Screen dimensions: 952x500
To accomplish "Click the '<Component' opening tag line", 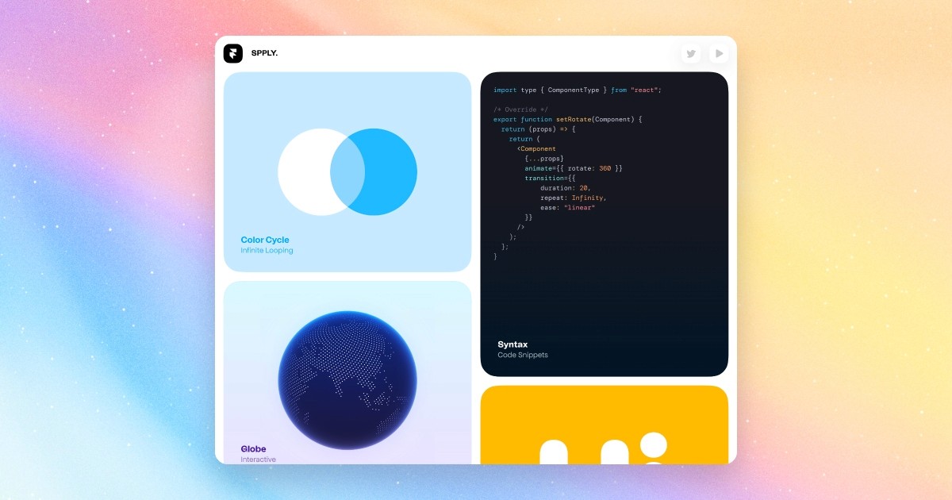I will [536, 148].
